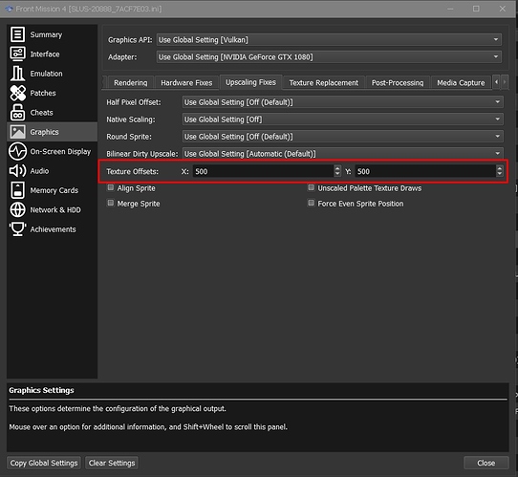Select the Audio sidebar label

click(x=39, y=171)
